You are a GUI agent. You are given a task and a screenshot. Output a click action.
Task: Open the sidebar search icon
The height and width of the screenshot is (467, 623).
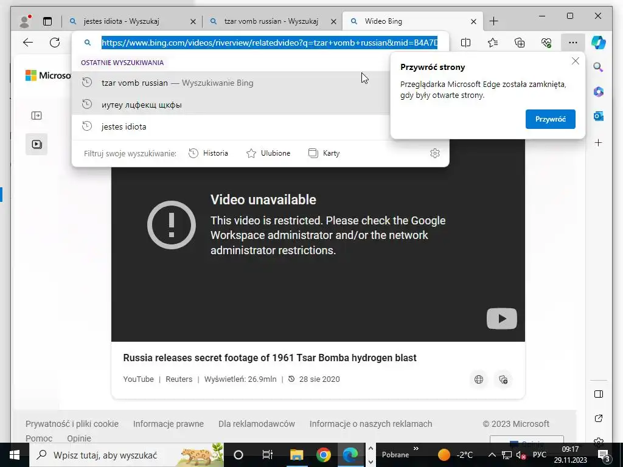pyautogui.click(x=599, y=67)
